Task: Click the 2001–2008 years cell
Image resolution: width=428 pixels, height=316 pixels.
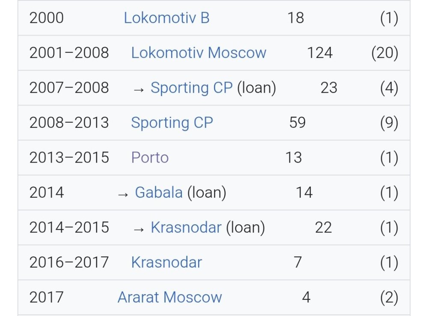Action: [69, 53]
